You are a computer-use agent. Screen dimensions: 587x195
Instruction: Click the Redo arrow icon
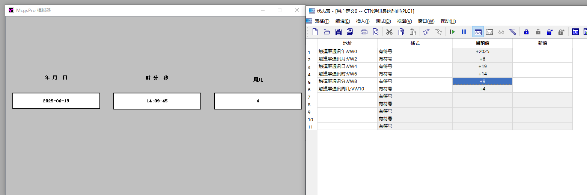[438, 32]
